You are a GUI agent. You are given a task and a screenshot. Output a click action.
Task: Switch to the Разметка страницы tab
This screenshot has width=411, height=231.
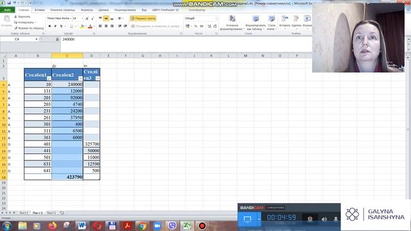tap(63, 10)
